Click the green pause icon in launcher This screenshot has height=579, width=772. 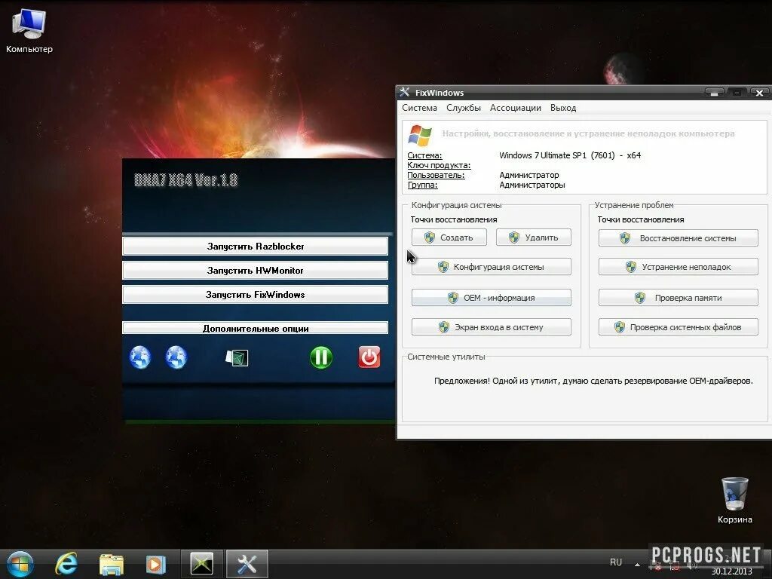tap(321, 357)
